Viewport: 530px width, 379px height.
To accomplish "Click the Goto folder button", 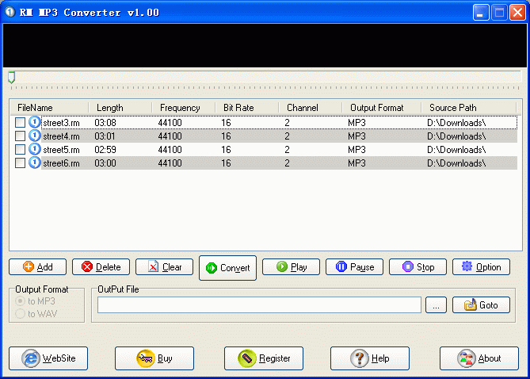I will coord(481,305).
